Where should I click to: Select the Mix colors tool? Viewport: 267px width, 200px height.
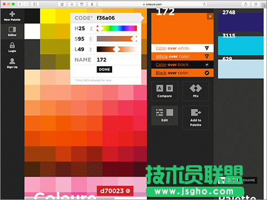pos(195,91)
